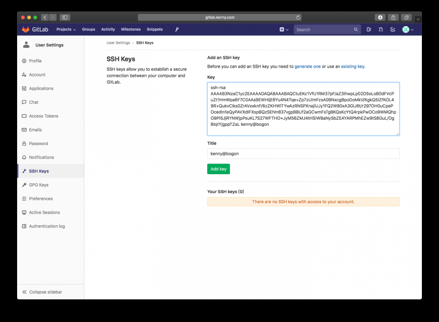Toggle Safari's sidebar button
The height and width of the screenshot is (322, 439).
tap(65, 18)
